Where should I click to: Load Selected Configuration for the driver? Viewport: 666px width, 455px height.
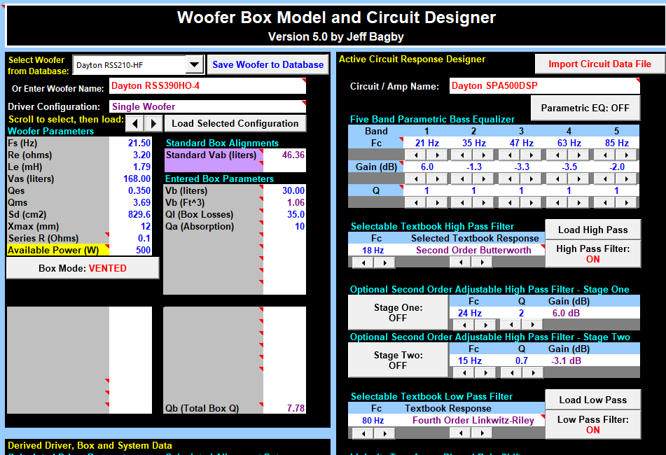pos(235,123)
